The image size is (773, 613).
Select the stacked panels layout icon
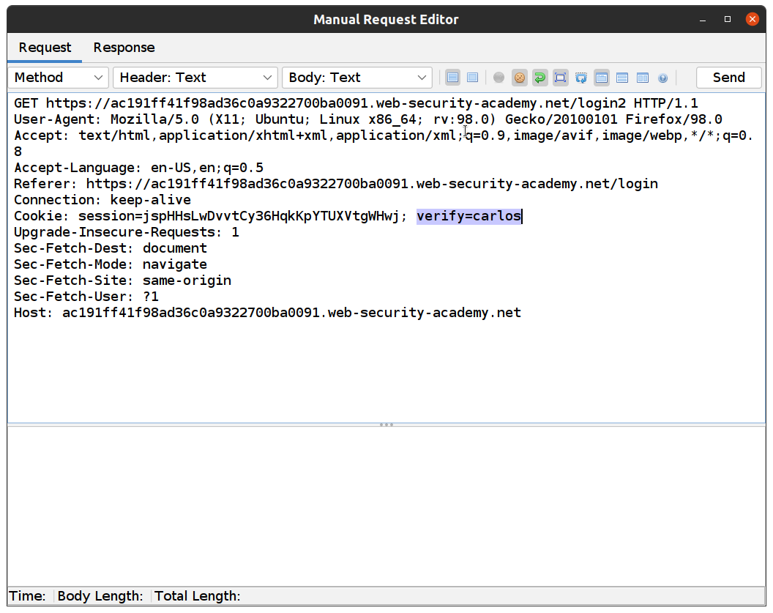pos(622,78)
